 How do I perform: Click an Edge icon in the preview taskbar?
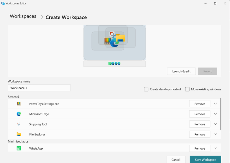[113, 63]
